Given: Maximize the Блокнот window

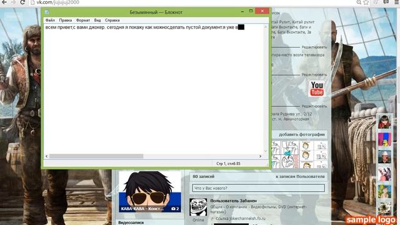Looking at the screenshot, I should pyautogui.click(x=251, y=11).
